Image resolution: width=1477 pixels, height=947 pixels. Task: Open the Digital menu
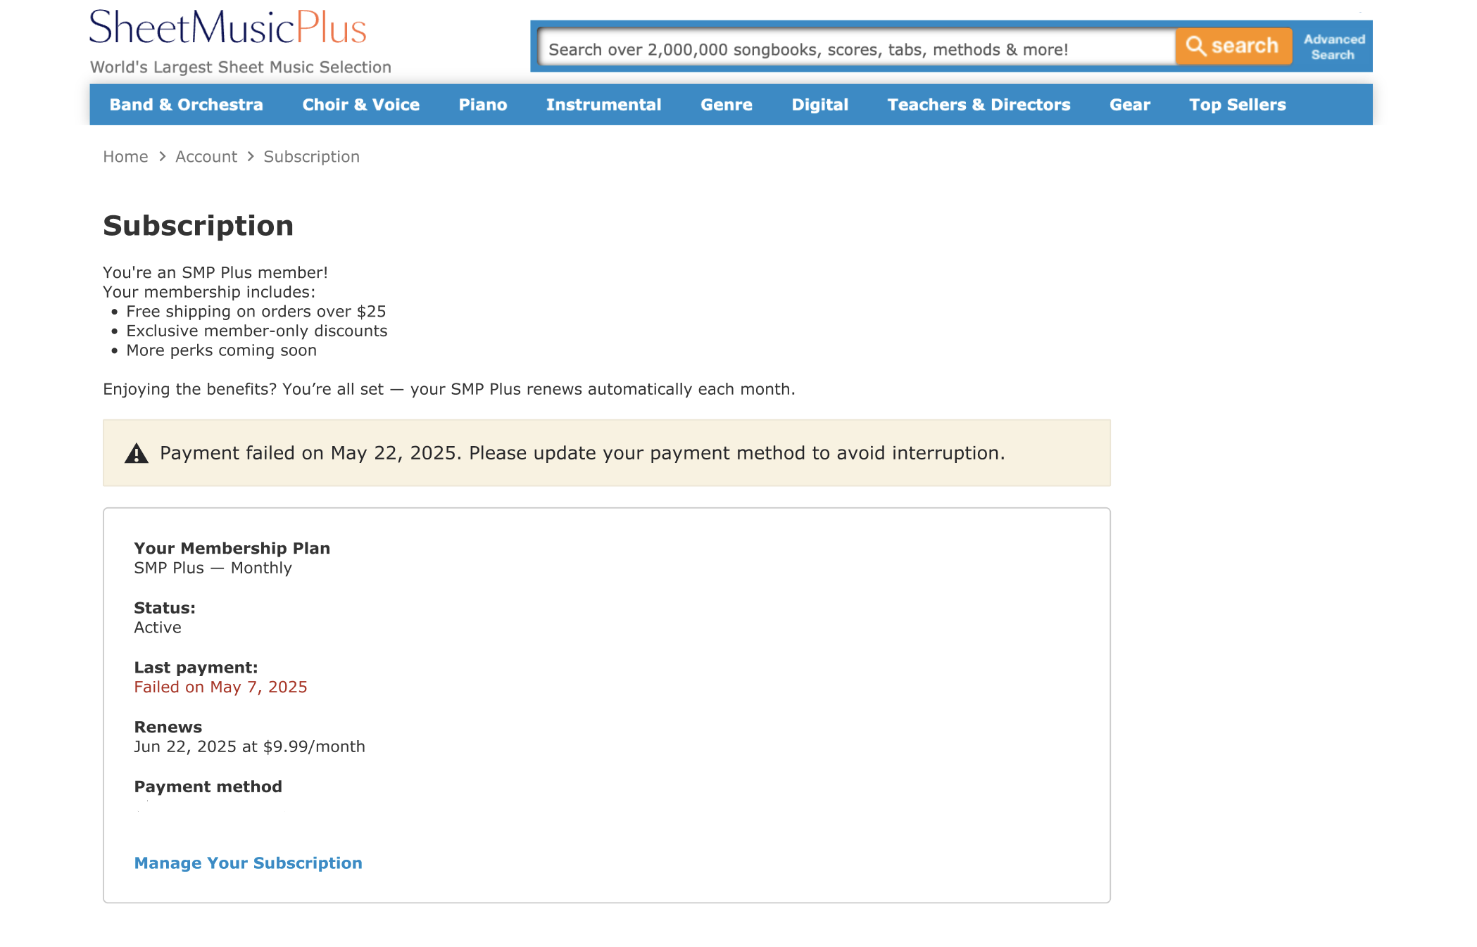pos(819,105)
